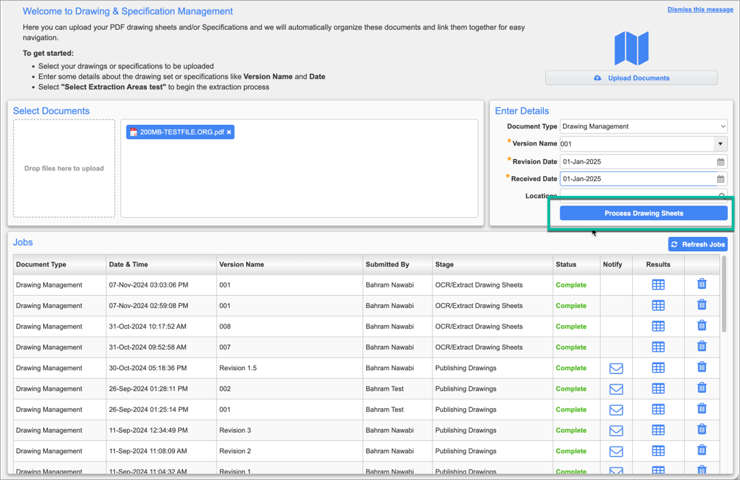740x480 pixels.
Task: Delete the 008 version job
Action: pos(702,325)
